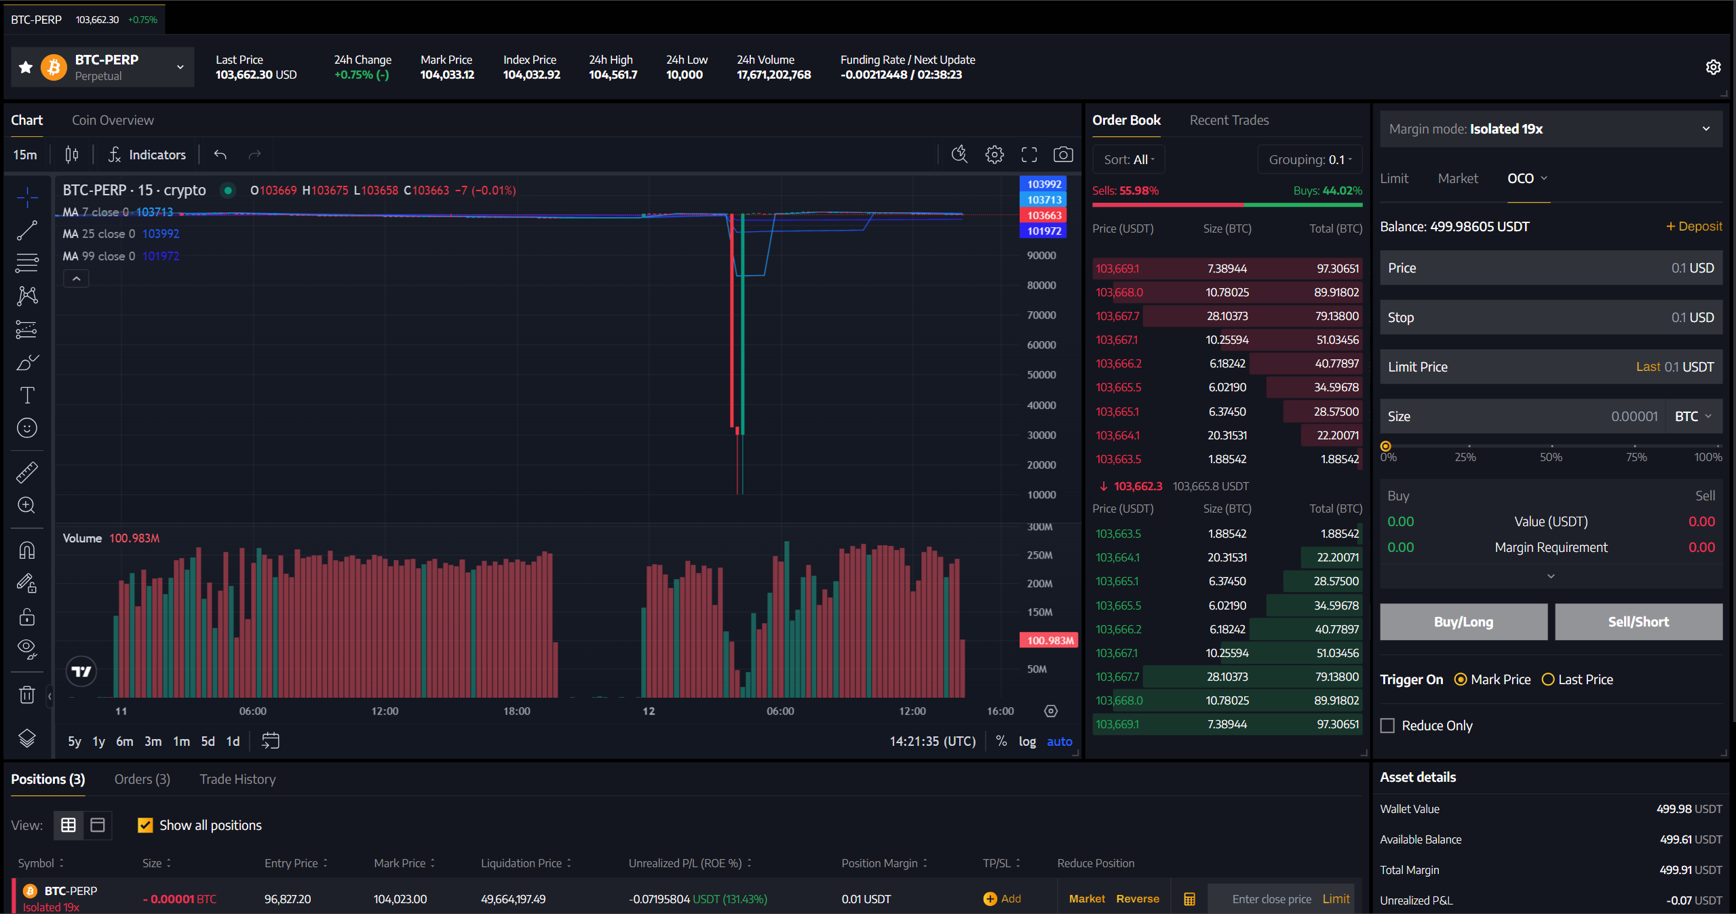Viewport: 1736px width, 914px height.
Task: Click the trash remove drawings icon
Action: point(26,694)
